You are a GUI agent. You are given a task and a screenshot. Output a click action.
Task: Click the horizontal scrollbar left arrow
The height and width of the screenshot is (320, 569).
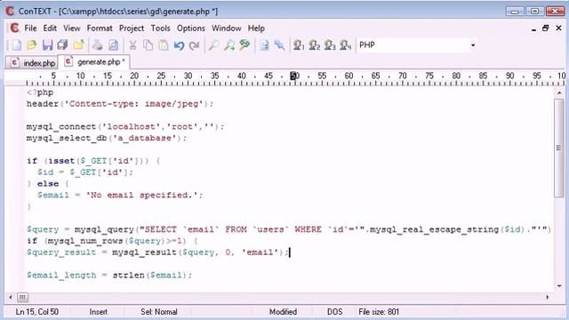point(11,298)
